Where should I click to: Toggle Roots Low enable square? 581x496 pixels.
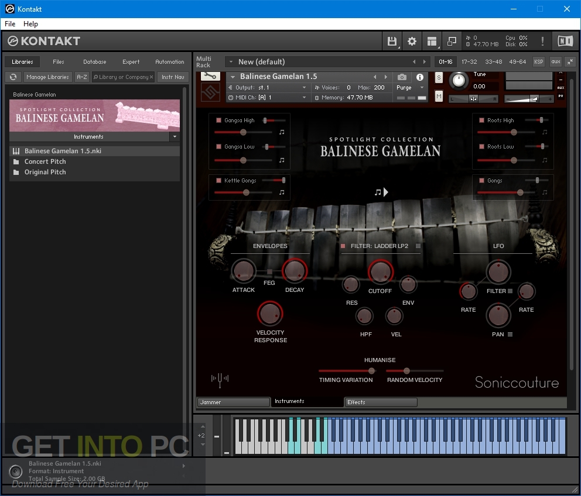481,147
